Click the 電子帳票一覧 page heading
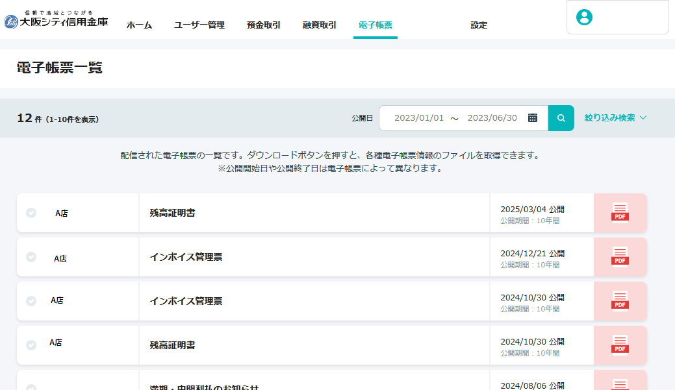This screenshot has height=390, width=675. [x=59, y=68]
